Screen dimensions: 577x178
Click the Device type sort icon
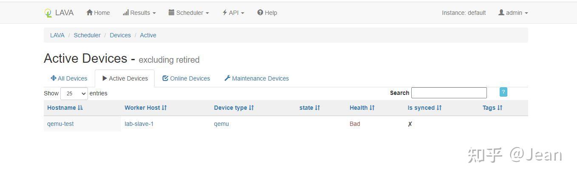pos(252,108)
